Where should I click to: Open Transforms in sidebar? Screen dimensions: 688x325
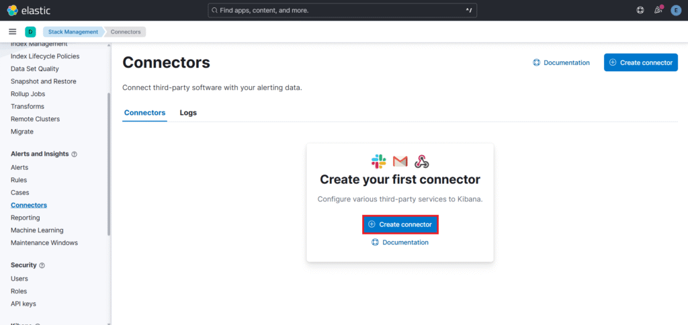coord(27,107)
